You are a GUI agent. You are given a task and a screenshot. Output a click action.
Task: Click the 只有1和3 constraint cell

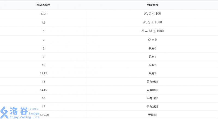(152, 98)
